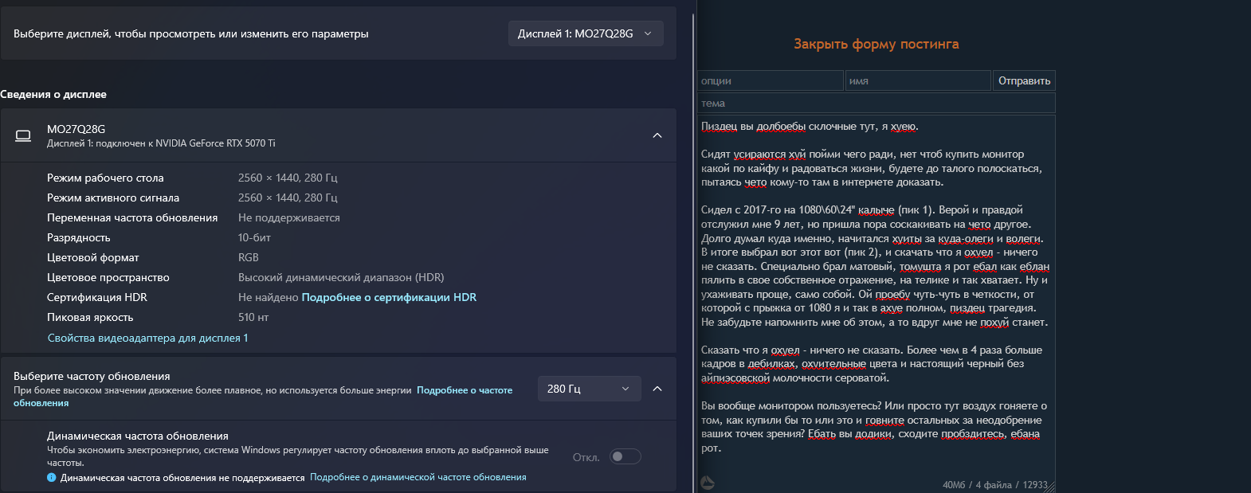This screenshot has width=1251, height=493.
Task: Click the text area resize handle
Action: (x=1050, y=485)
